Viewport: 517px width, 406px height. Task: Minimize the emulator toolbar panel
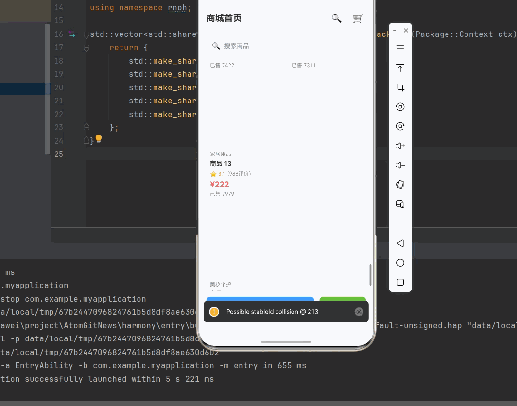tap(395, 30)
